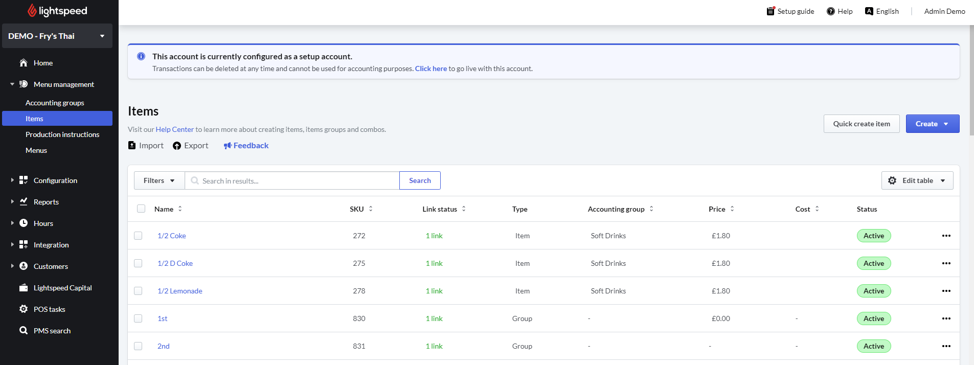
Task: Open the Filters dropdown
Action: tap(159, 180)
